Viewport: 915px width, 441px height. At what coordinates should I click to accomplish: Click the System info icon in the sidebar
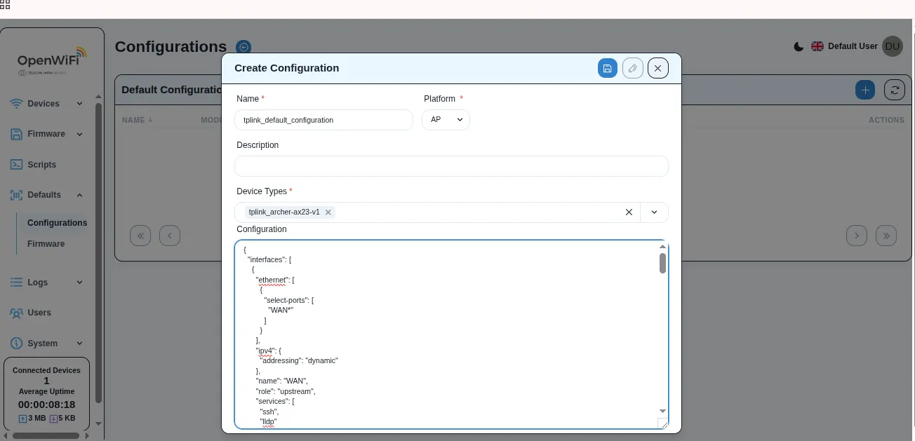tap(17, 344)
